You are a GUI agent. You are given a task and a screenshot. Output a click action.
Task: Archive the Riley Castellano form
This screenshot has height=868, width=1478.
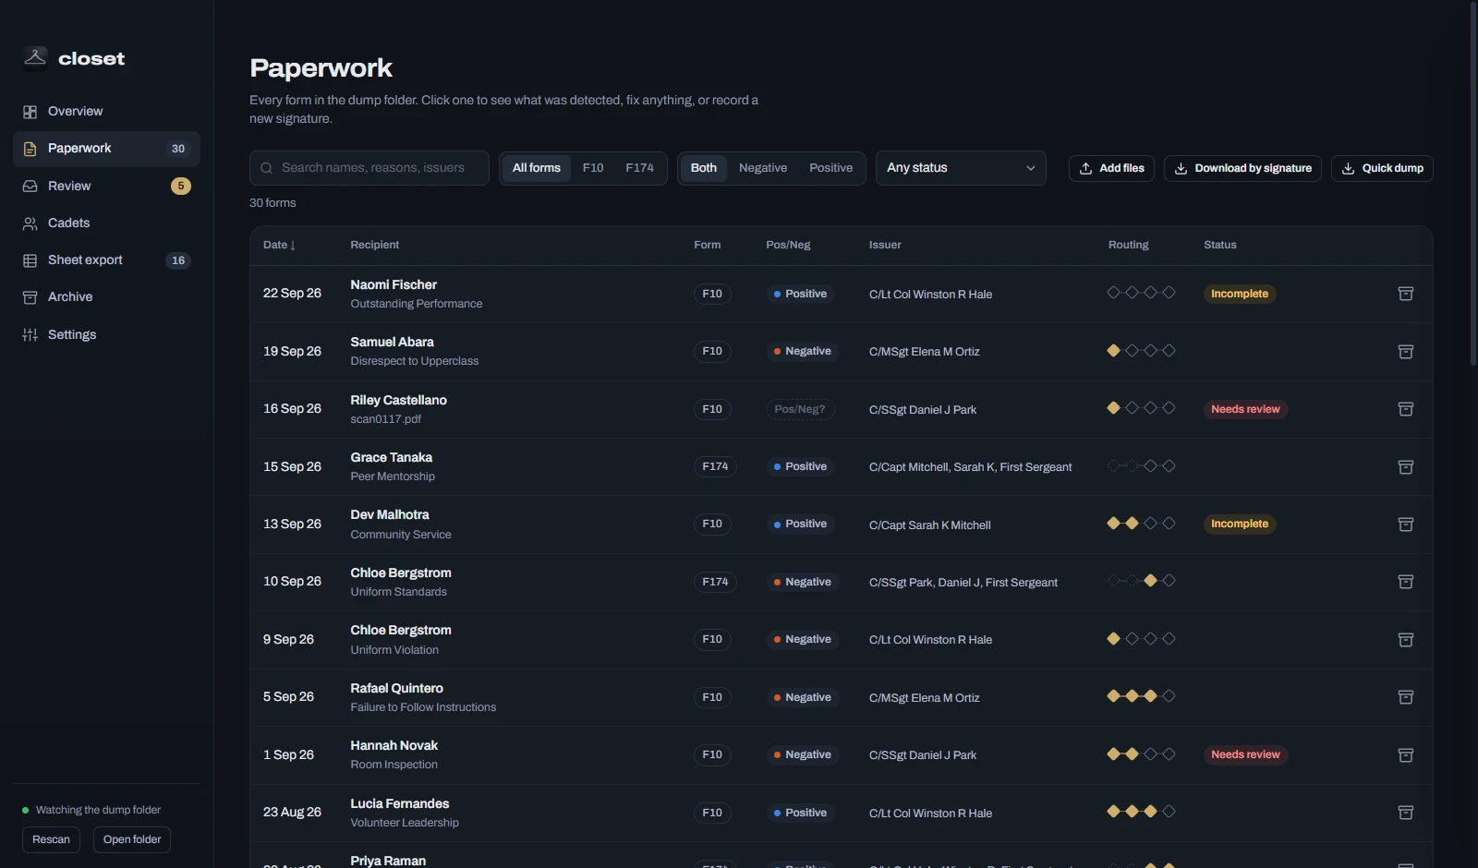point(1406,409)
